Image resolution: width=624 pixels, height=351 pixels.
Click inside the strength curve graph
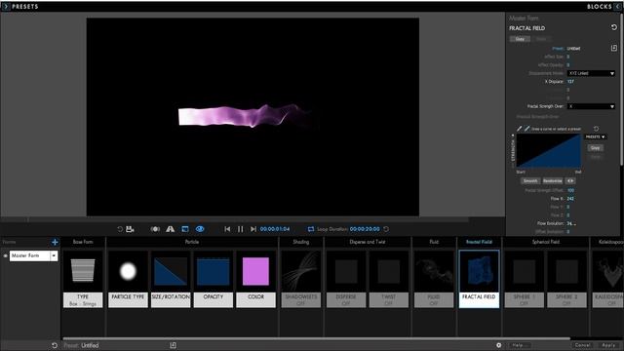(548, 151)
